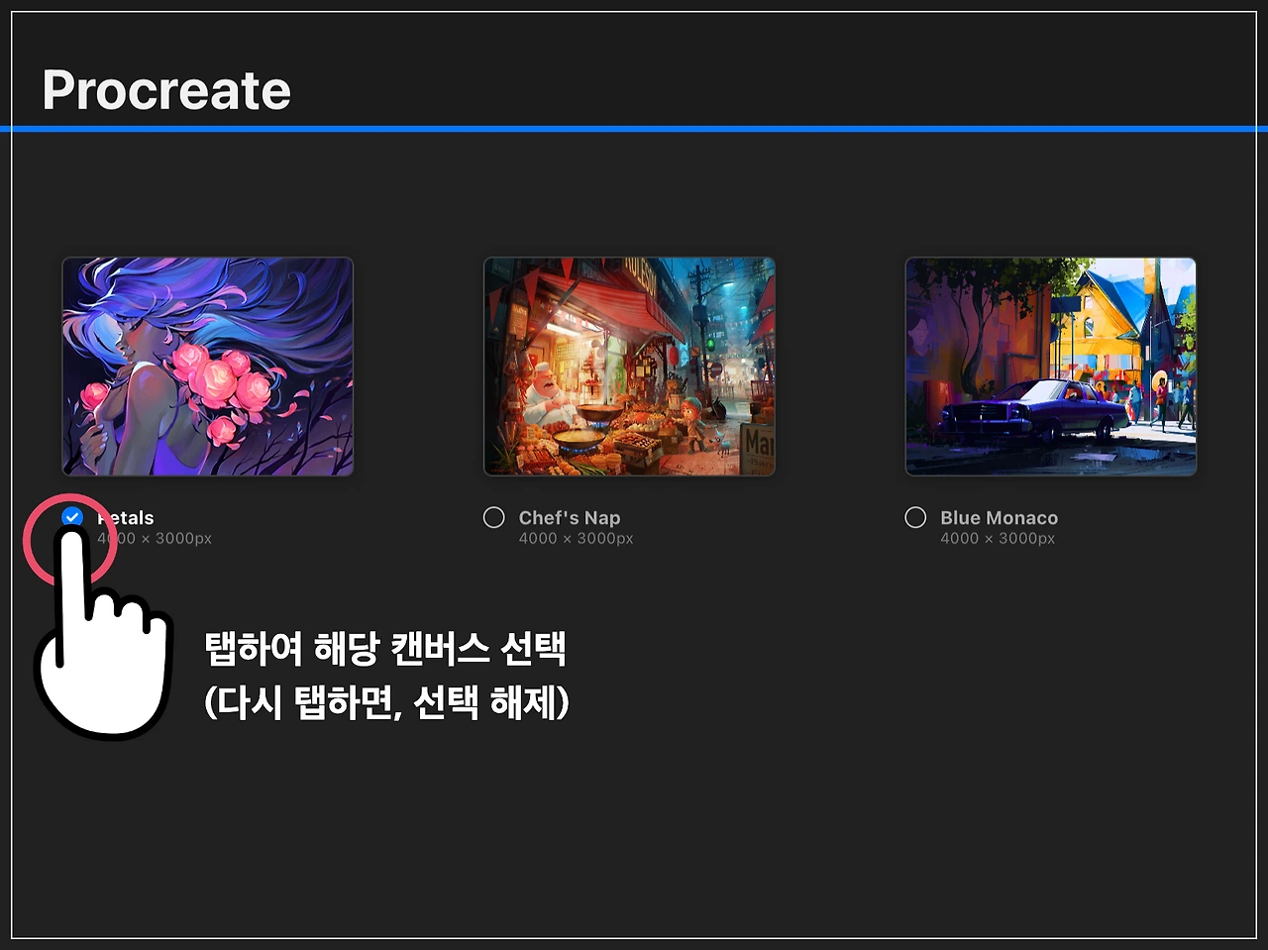Viewport: 1268px width, 950px height.
Task: Deselect the checked Petals canvas checkbox
Action: click(x=72, y=517)
